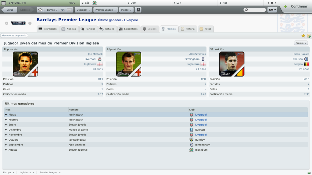This screenshot has width=312, height=175.
Task: Expand the Premio selector
Action: click(x=301, y=43)
